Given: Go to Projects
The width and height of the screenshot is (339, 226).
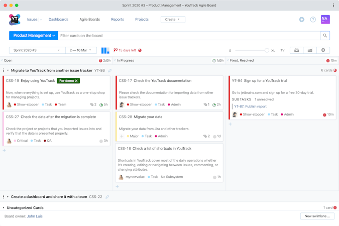Looking at the screenshot, I should click(x=142, y=20).
